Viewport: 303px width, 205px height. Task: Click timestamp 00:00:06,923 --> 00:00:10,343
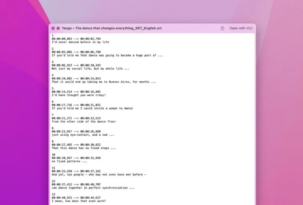coord(76,65)
